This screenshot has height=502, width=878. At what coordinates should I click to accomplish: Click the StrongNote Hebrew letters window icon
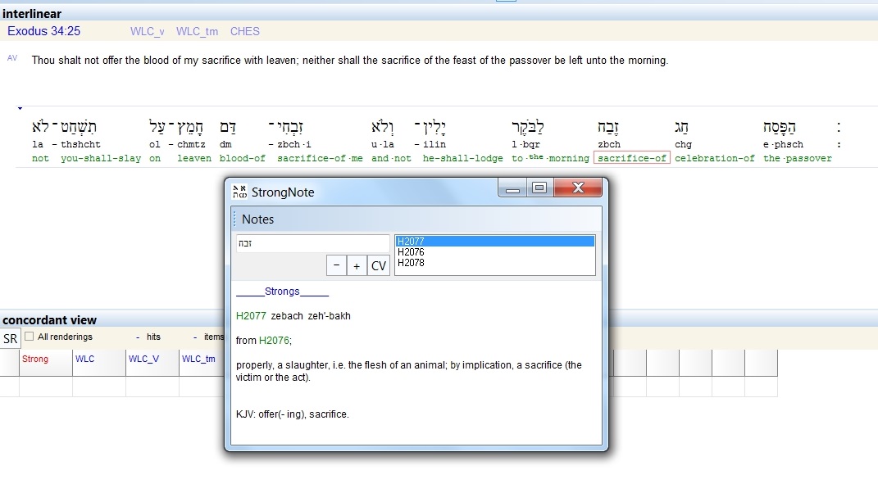click(239, 192)
